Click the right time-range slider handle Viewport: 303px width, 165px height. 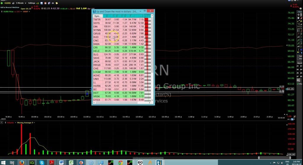tap(290, 158)
